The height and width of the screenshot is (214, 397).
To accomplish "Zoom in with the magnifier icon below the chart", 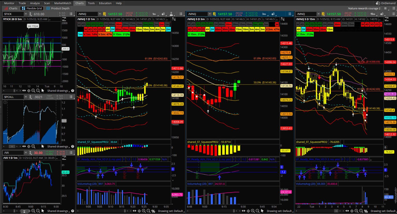I will click(143, 211).
